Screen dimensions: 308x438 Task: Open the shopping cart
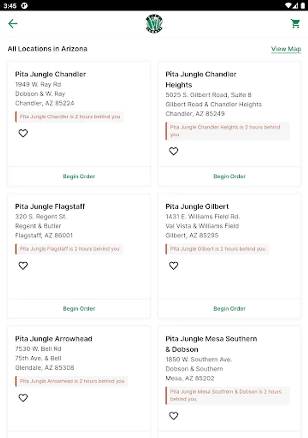click(x=295, y=23)
